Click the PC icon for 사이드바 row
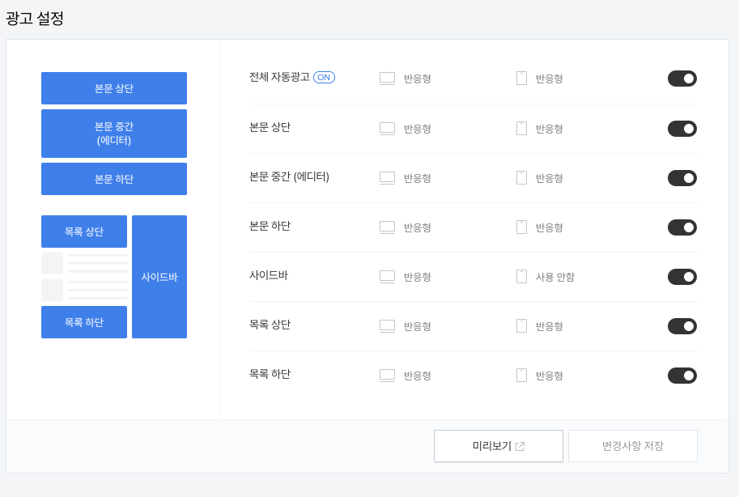The image size is (739, 497). (x=387, y=277)
